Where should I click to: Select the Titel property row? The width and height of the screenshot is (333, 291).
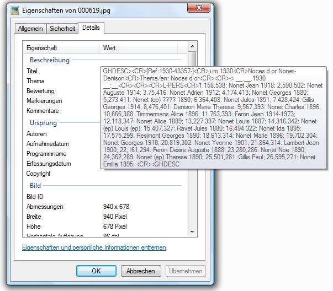(x=32, y=71)
